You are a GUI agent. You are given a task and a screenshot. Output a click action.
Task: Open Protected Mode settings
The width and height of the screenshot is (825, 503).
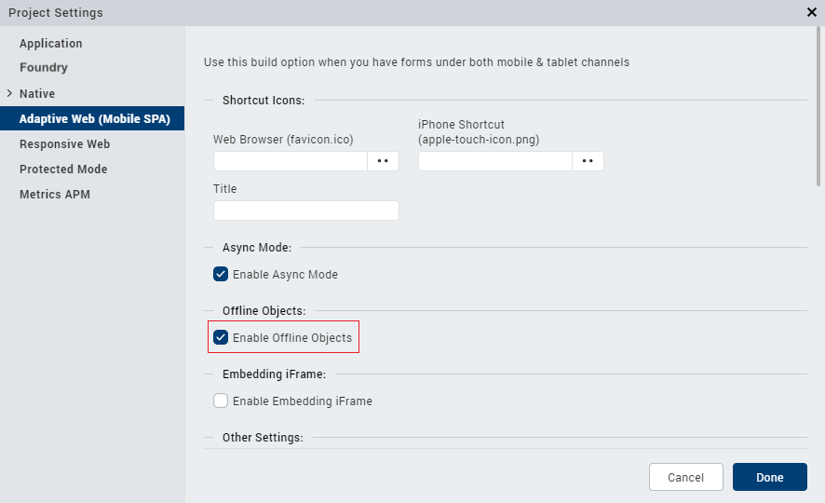[63, 170]
